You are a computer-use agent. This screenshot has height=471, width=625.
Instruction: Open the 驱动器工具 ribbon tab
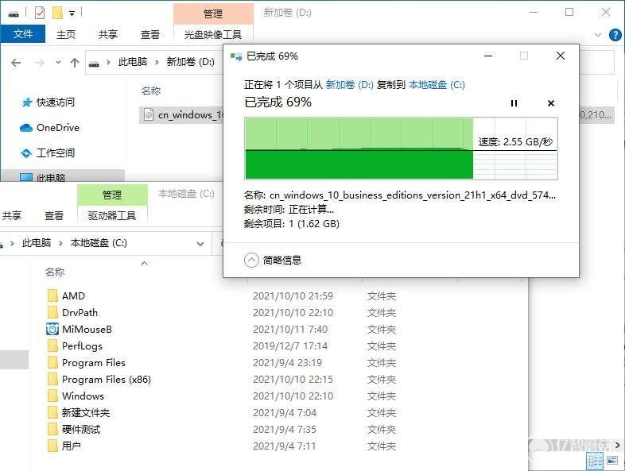[112, 216]
